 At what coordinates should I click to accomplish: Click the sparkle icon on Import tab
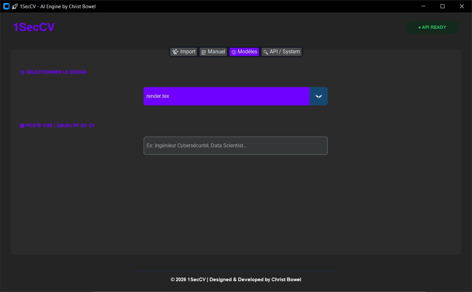pos(175,52)
